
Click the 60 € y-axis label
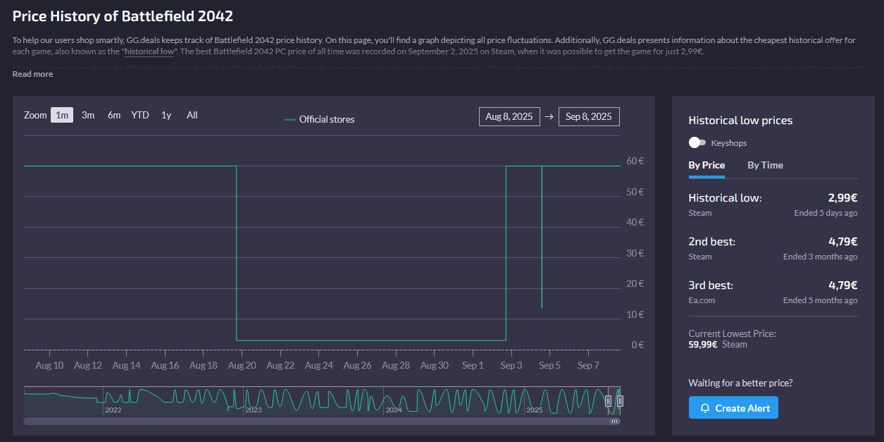click(635, 161)
